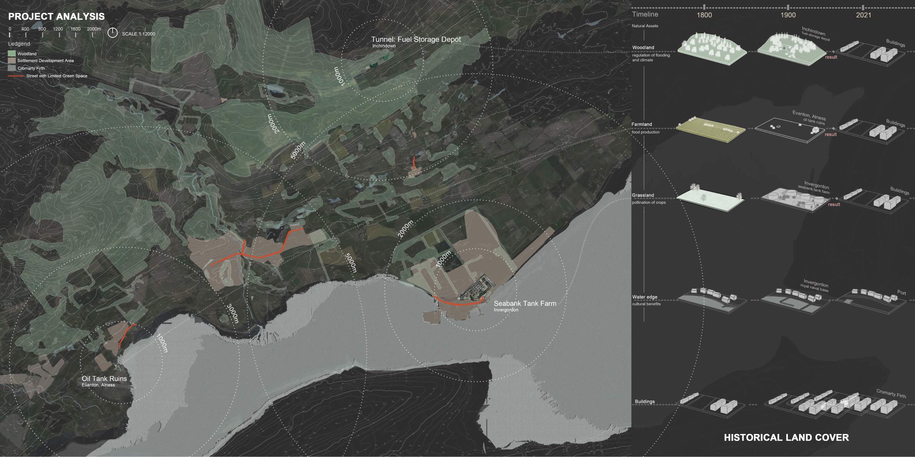Click the Oil Tank Ruins map label
This screenshot has height=457, width=915.
coord(104,378)
